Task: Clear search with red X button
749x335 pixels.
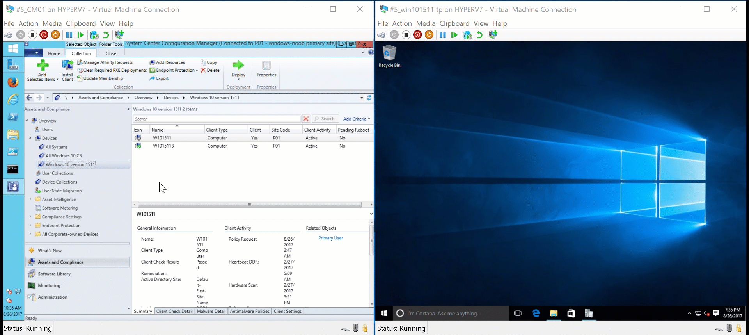Action: [x=306, y=119]
